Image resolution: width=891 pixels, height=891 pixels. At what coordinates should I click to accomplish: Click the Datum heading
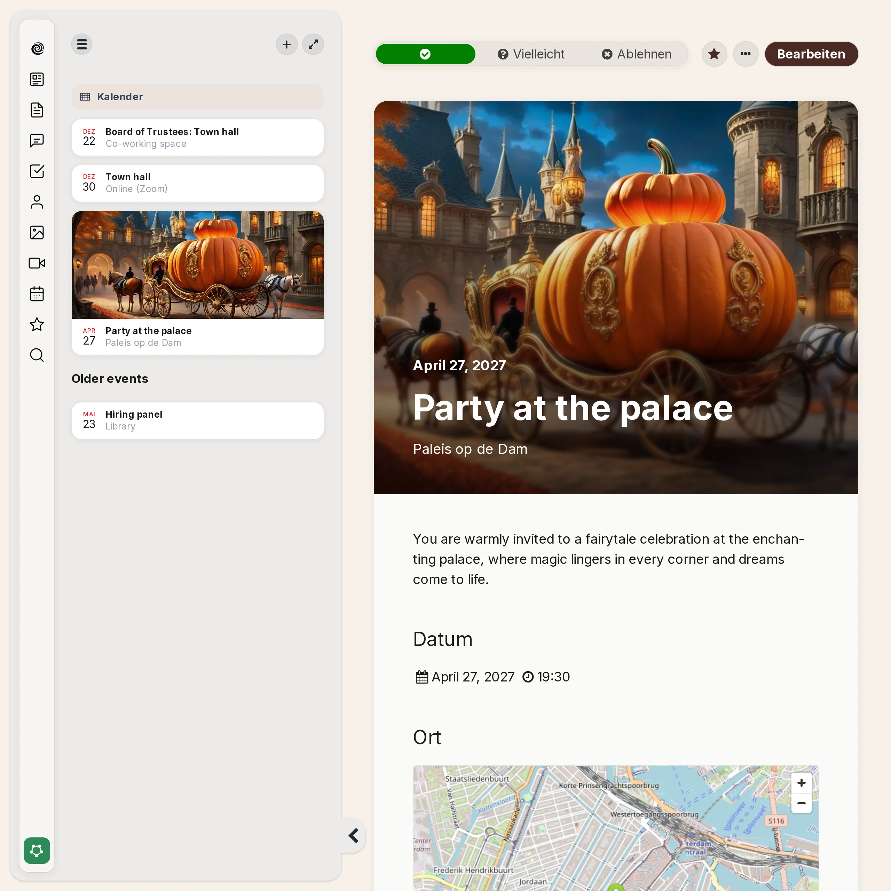pyautogui.click(x=443, y=639)
